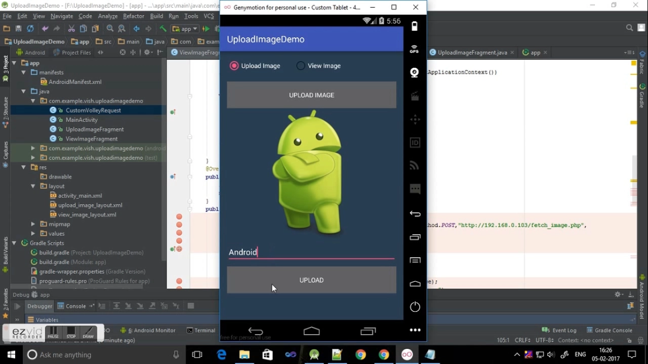Screen dimensions: 648x364
Task: Expand the mipmap folder node
Action: (x=33, y=224)
